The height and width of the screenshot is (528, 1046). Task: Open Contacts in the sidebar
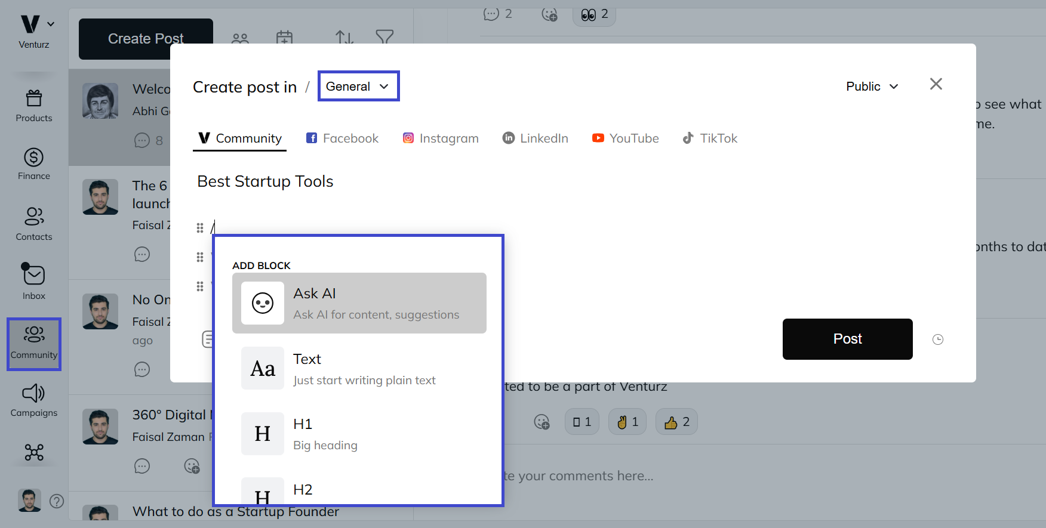pos(34,224)
